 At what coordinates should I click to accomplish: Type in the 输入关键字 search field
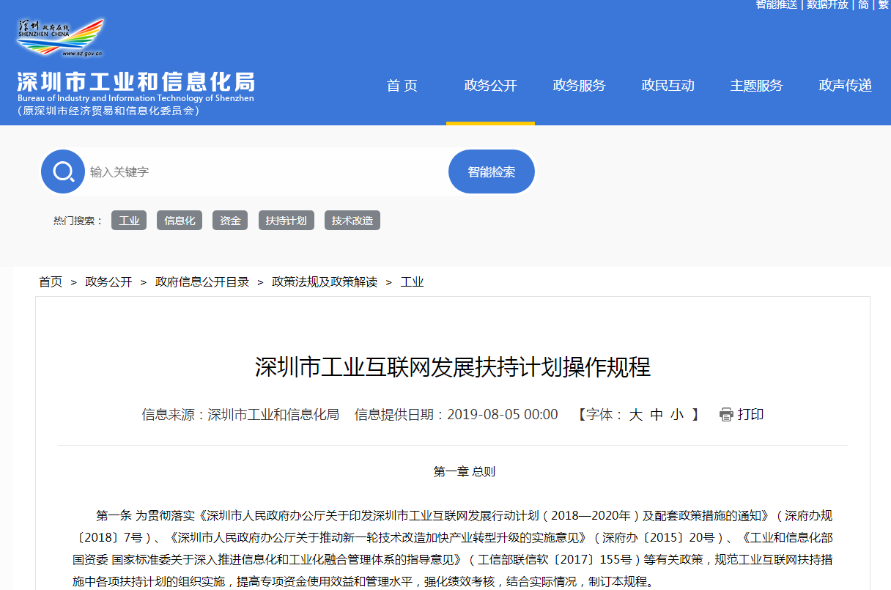264,172
